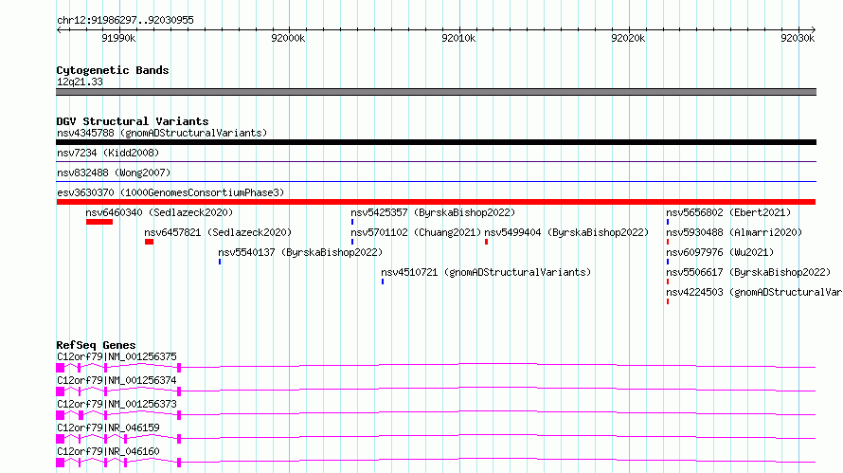Open variant nsv5540137 (ByrskaBishop2022)
843x473 pixels.
click(x=300, y=252)
